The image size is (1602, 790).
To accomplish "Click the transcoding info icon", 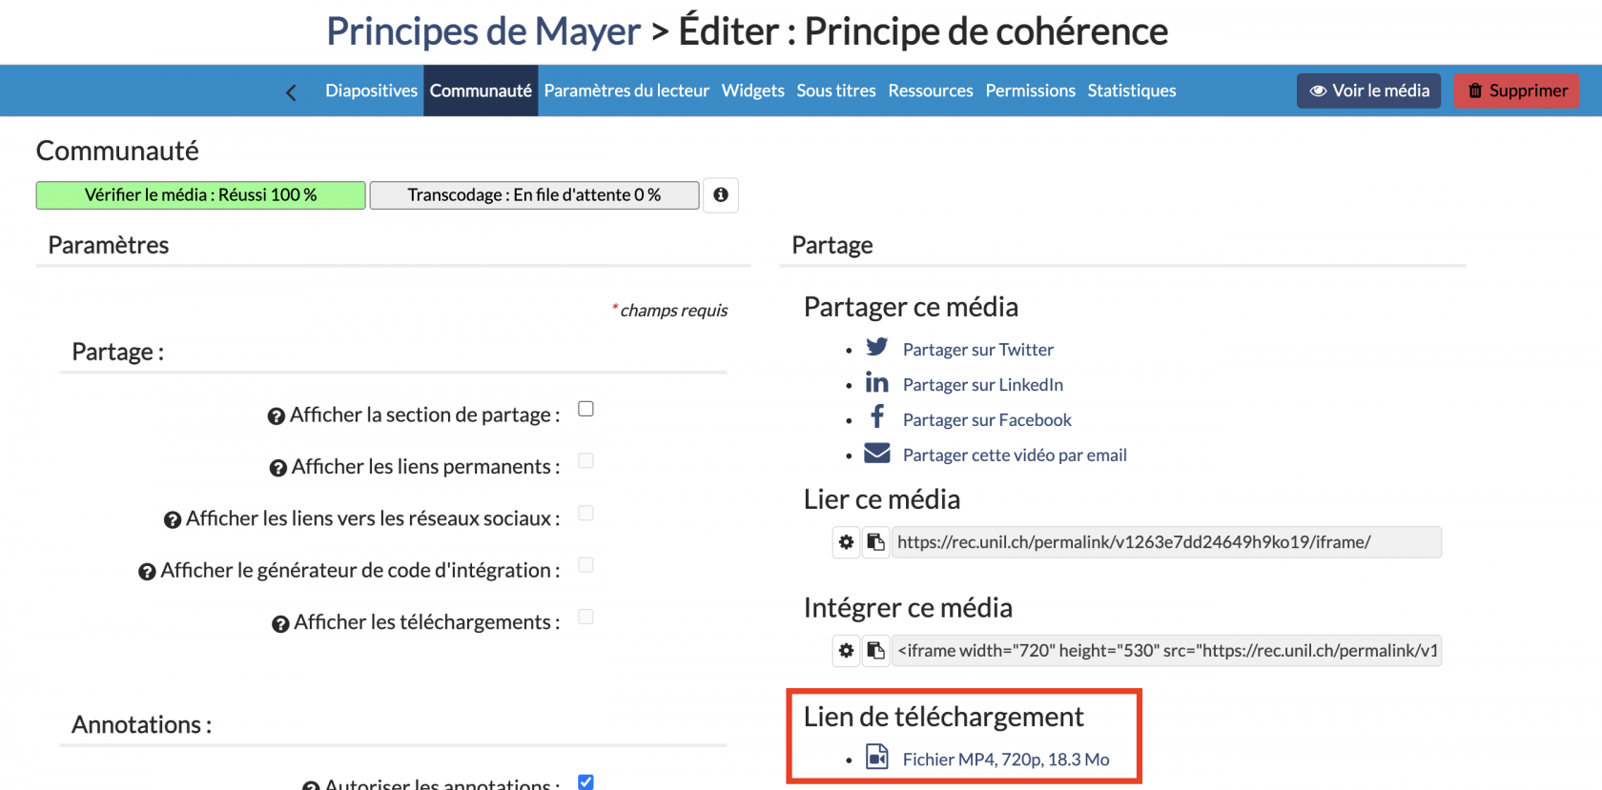I will tap(721, 195).
